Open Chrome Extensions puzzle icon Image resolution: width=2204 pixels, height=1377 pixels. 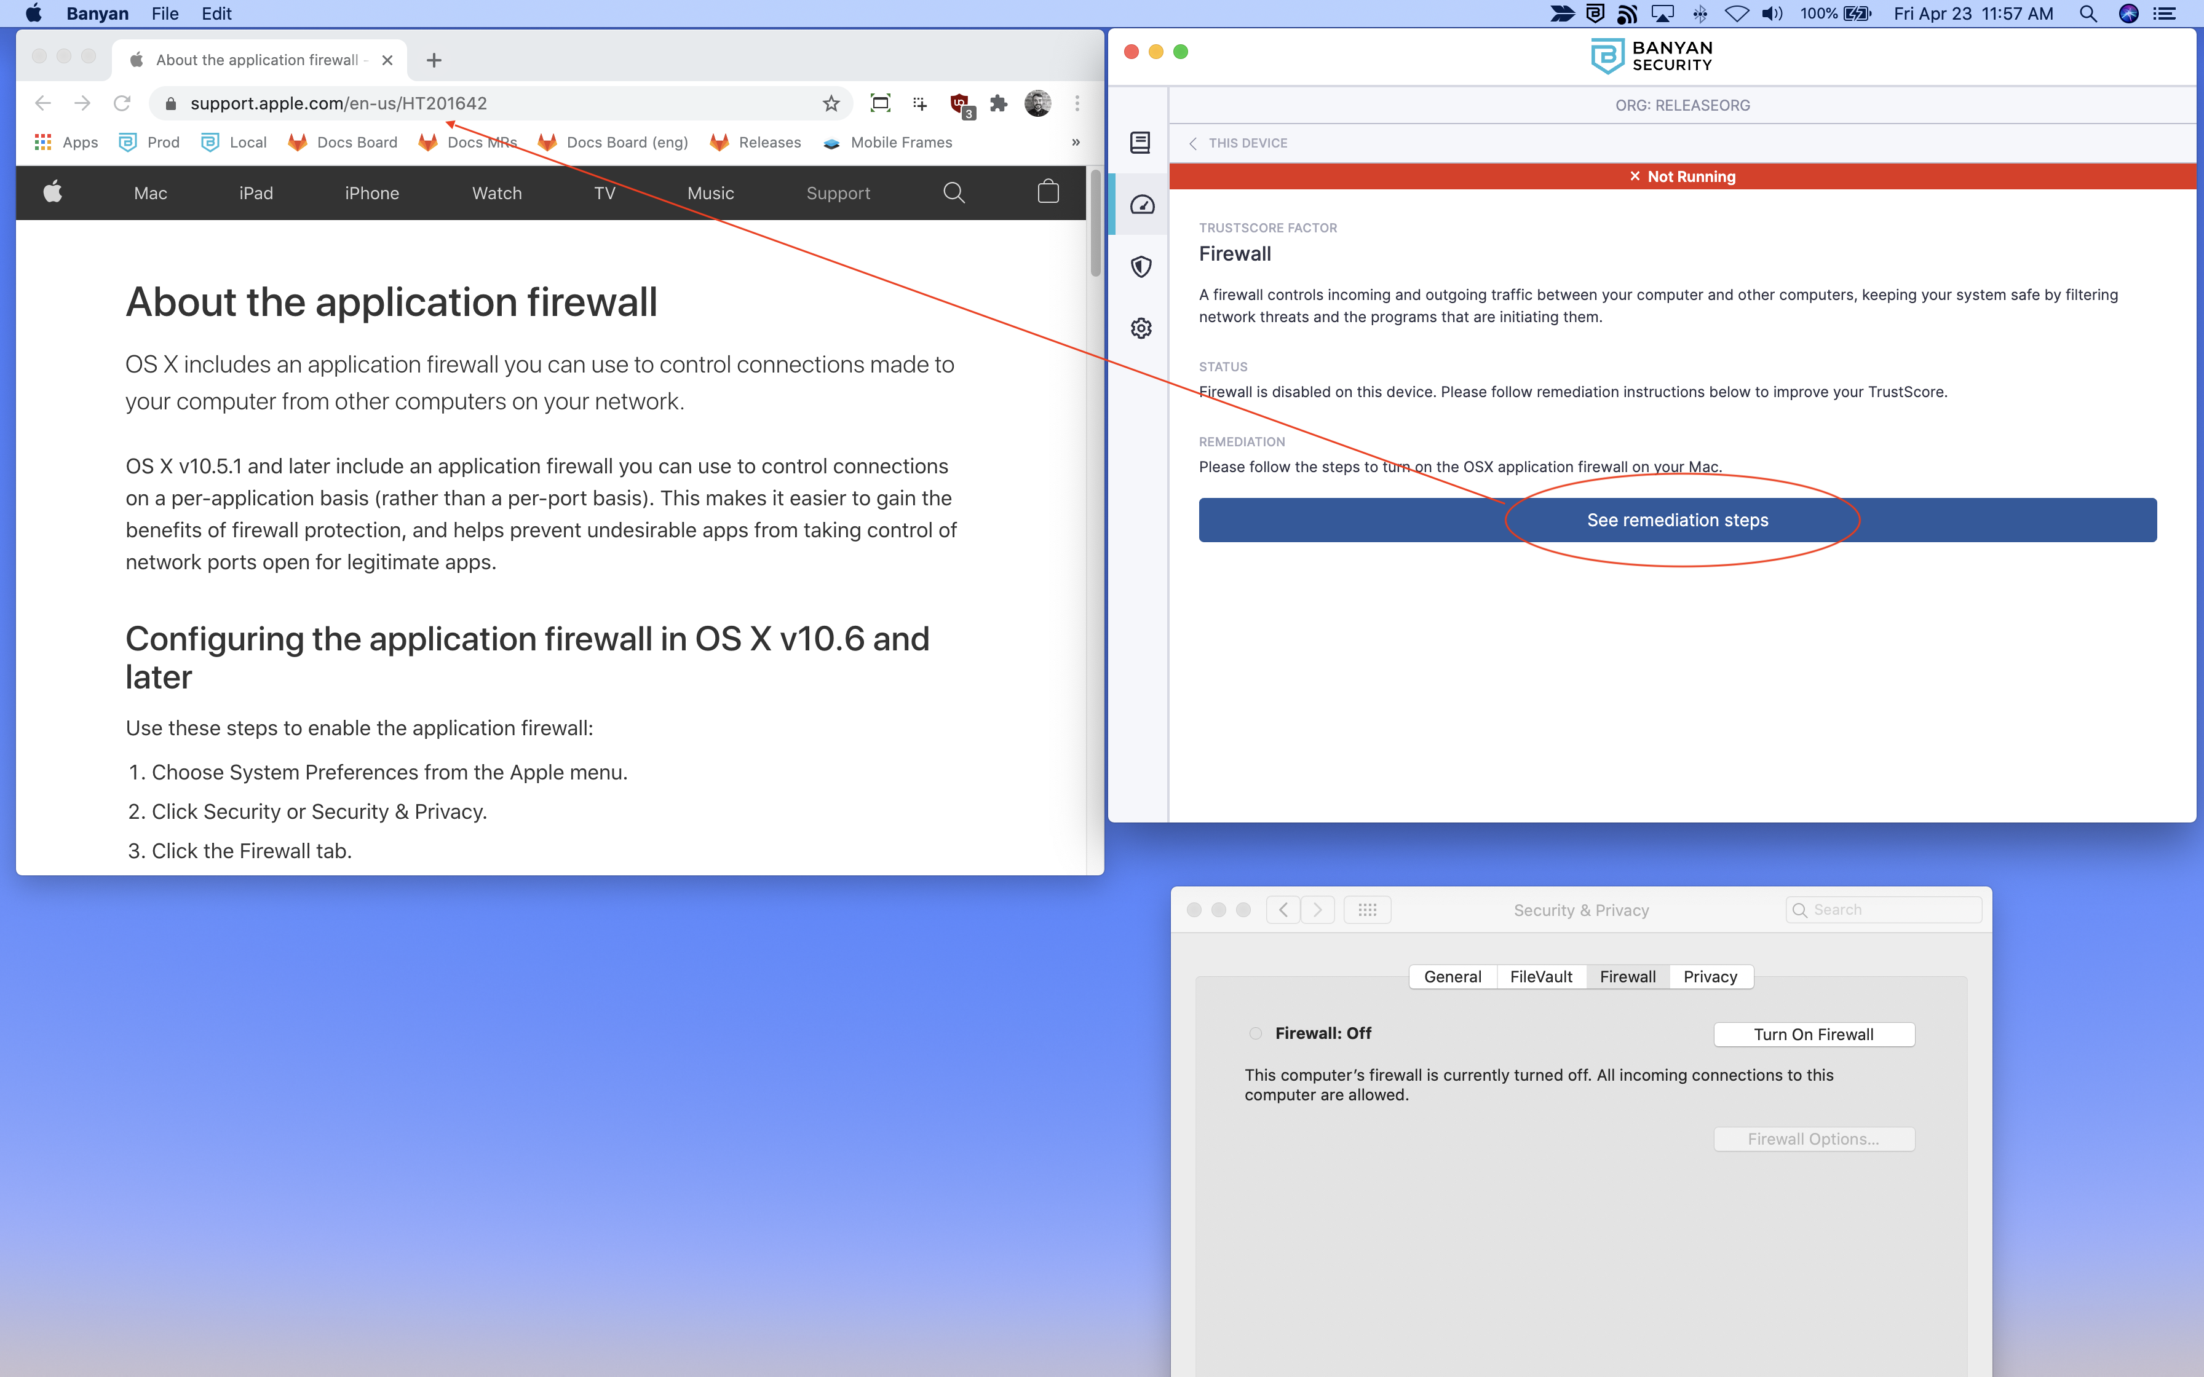pos(999,103)
